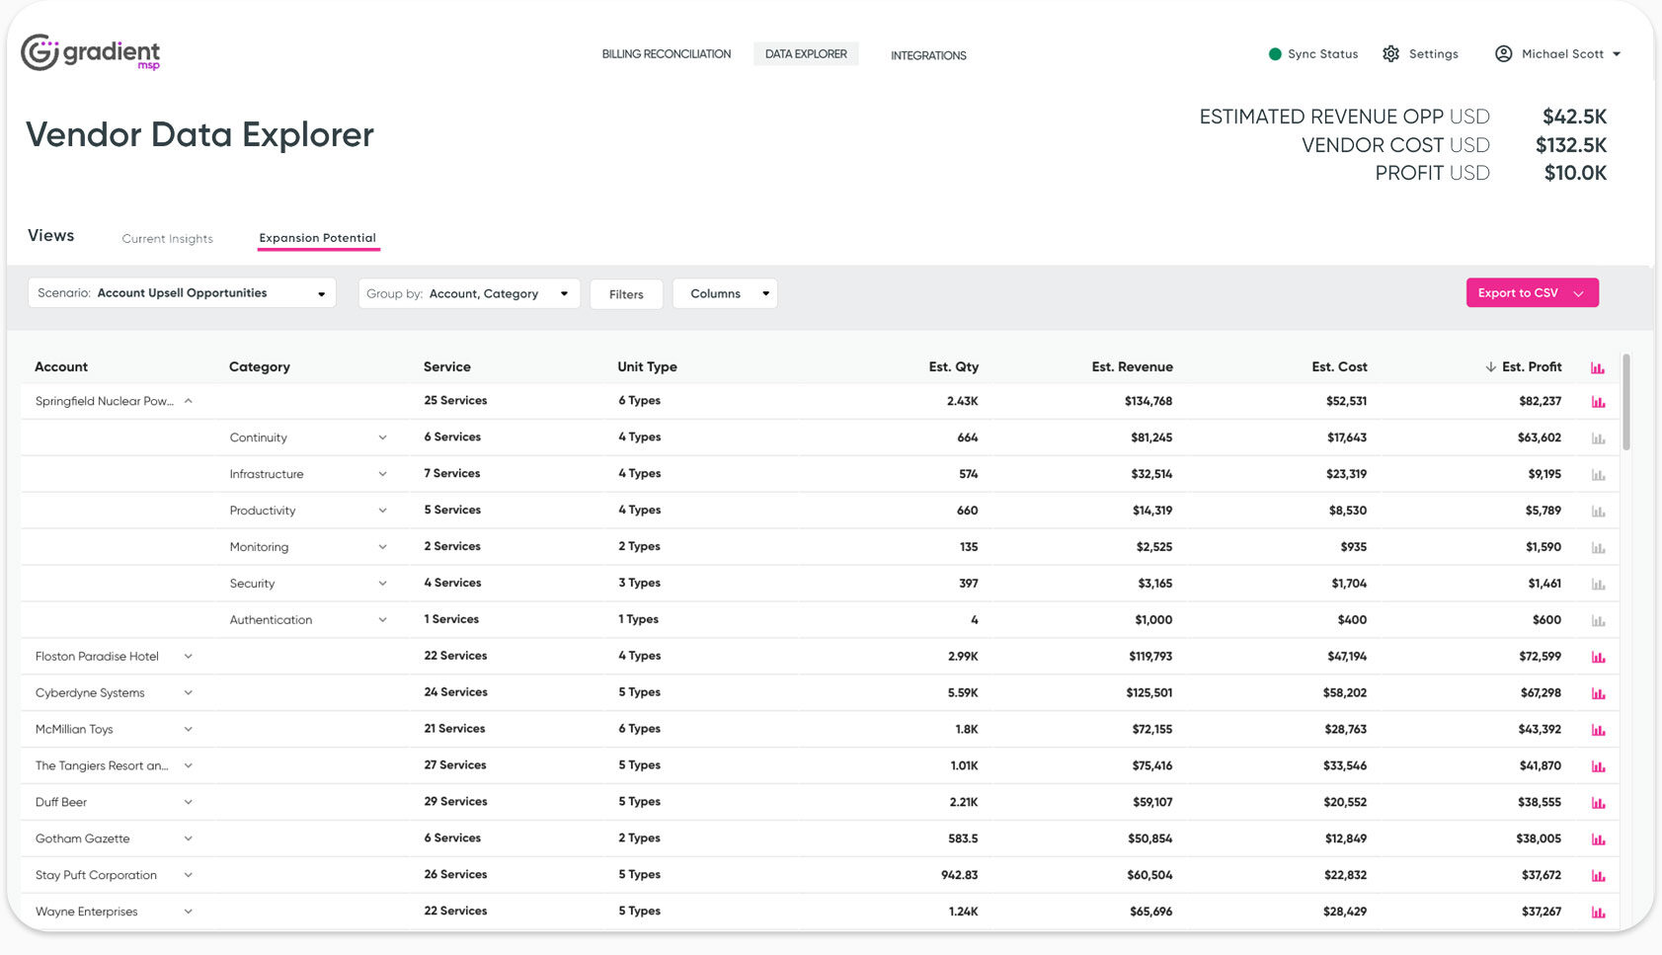
Task: Click chart icon in Cyberdyne Systems row
Action: tap(1597, 693)
